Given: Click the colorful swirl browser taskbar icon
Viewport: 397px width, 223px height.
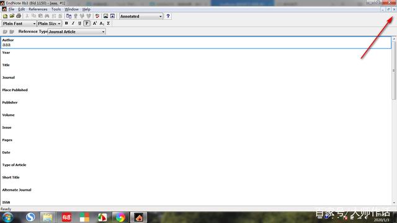Looking at the screenshot, I should point(120,217).
